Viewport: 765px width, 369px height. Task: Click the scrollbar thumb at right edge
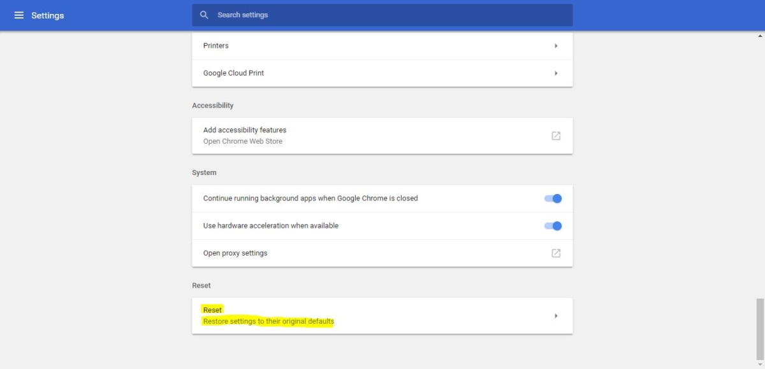coord(760,329)
